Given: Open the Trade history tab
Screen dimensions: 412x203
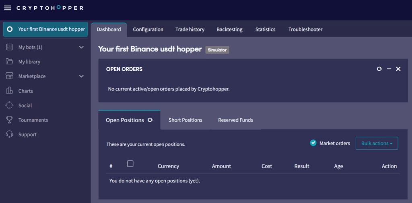Looking at the screenshot, I should (190, 29).
